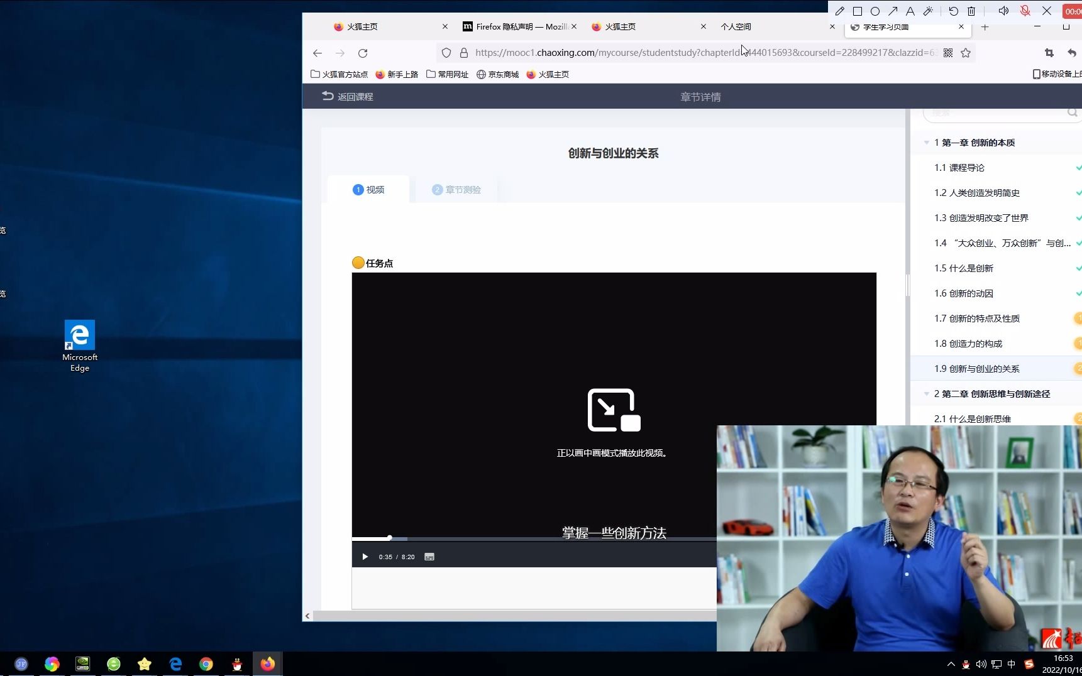Click the chaoxing URL address bar
Screen dimensions: 1082x676
706,53
